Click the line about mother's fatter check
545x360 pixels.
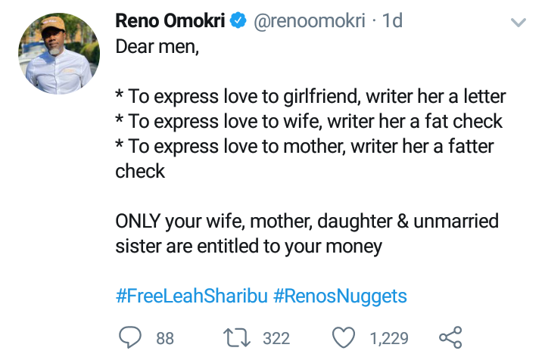(310, 147)
